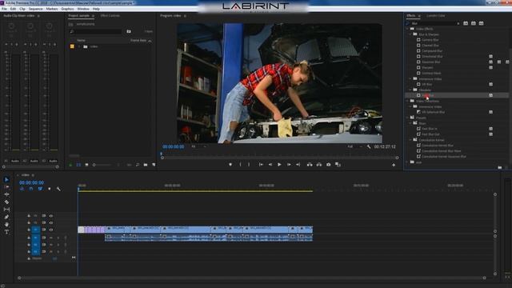
Task: Select the Gaussian Blur effect
Action: tap(430, 62)
